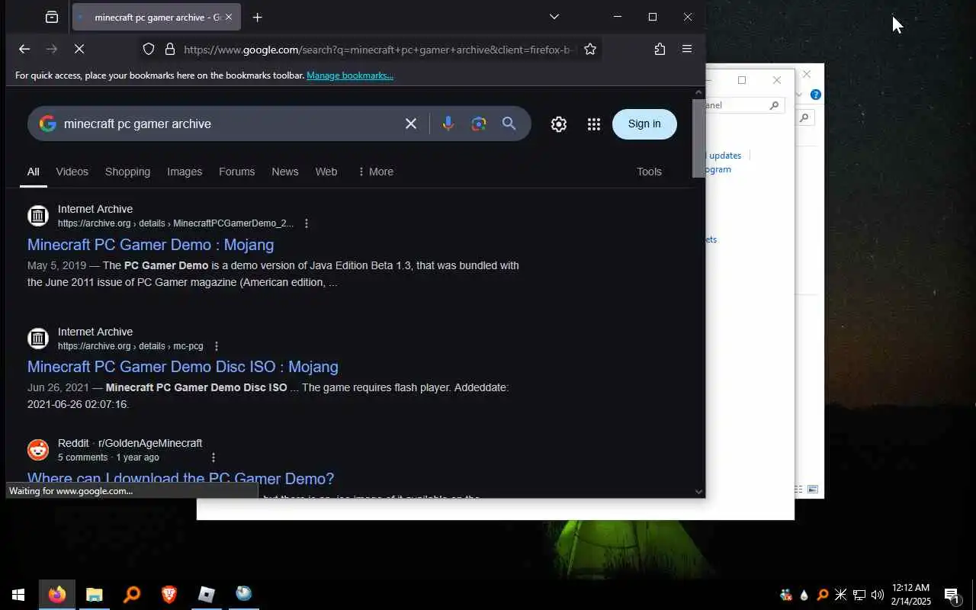Switch to the Images tab
Viewport: 976px width, 610px height.
tap(185, 172)
